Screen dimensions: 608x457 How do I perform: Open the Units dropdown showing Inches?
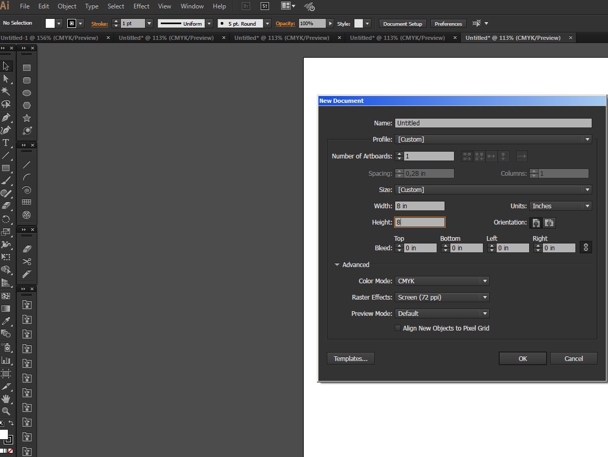tap(560, 206)
